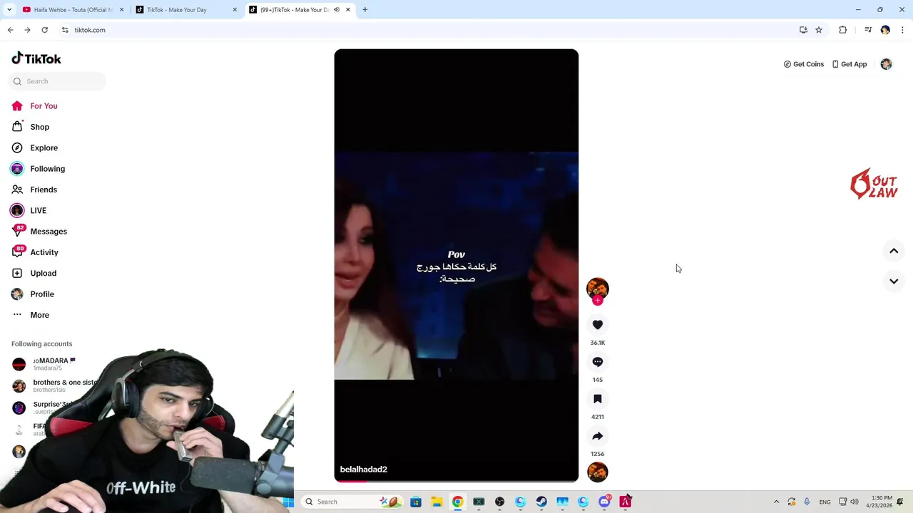913x513 pixels.
Task: Open the Shop section
Action: 39,127
